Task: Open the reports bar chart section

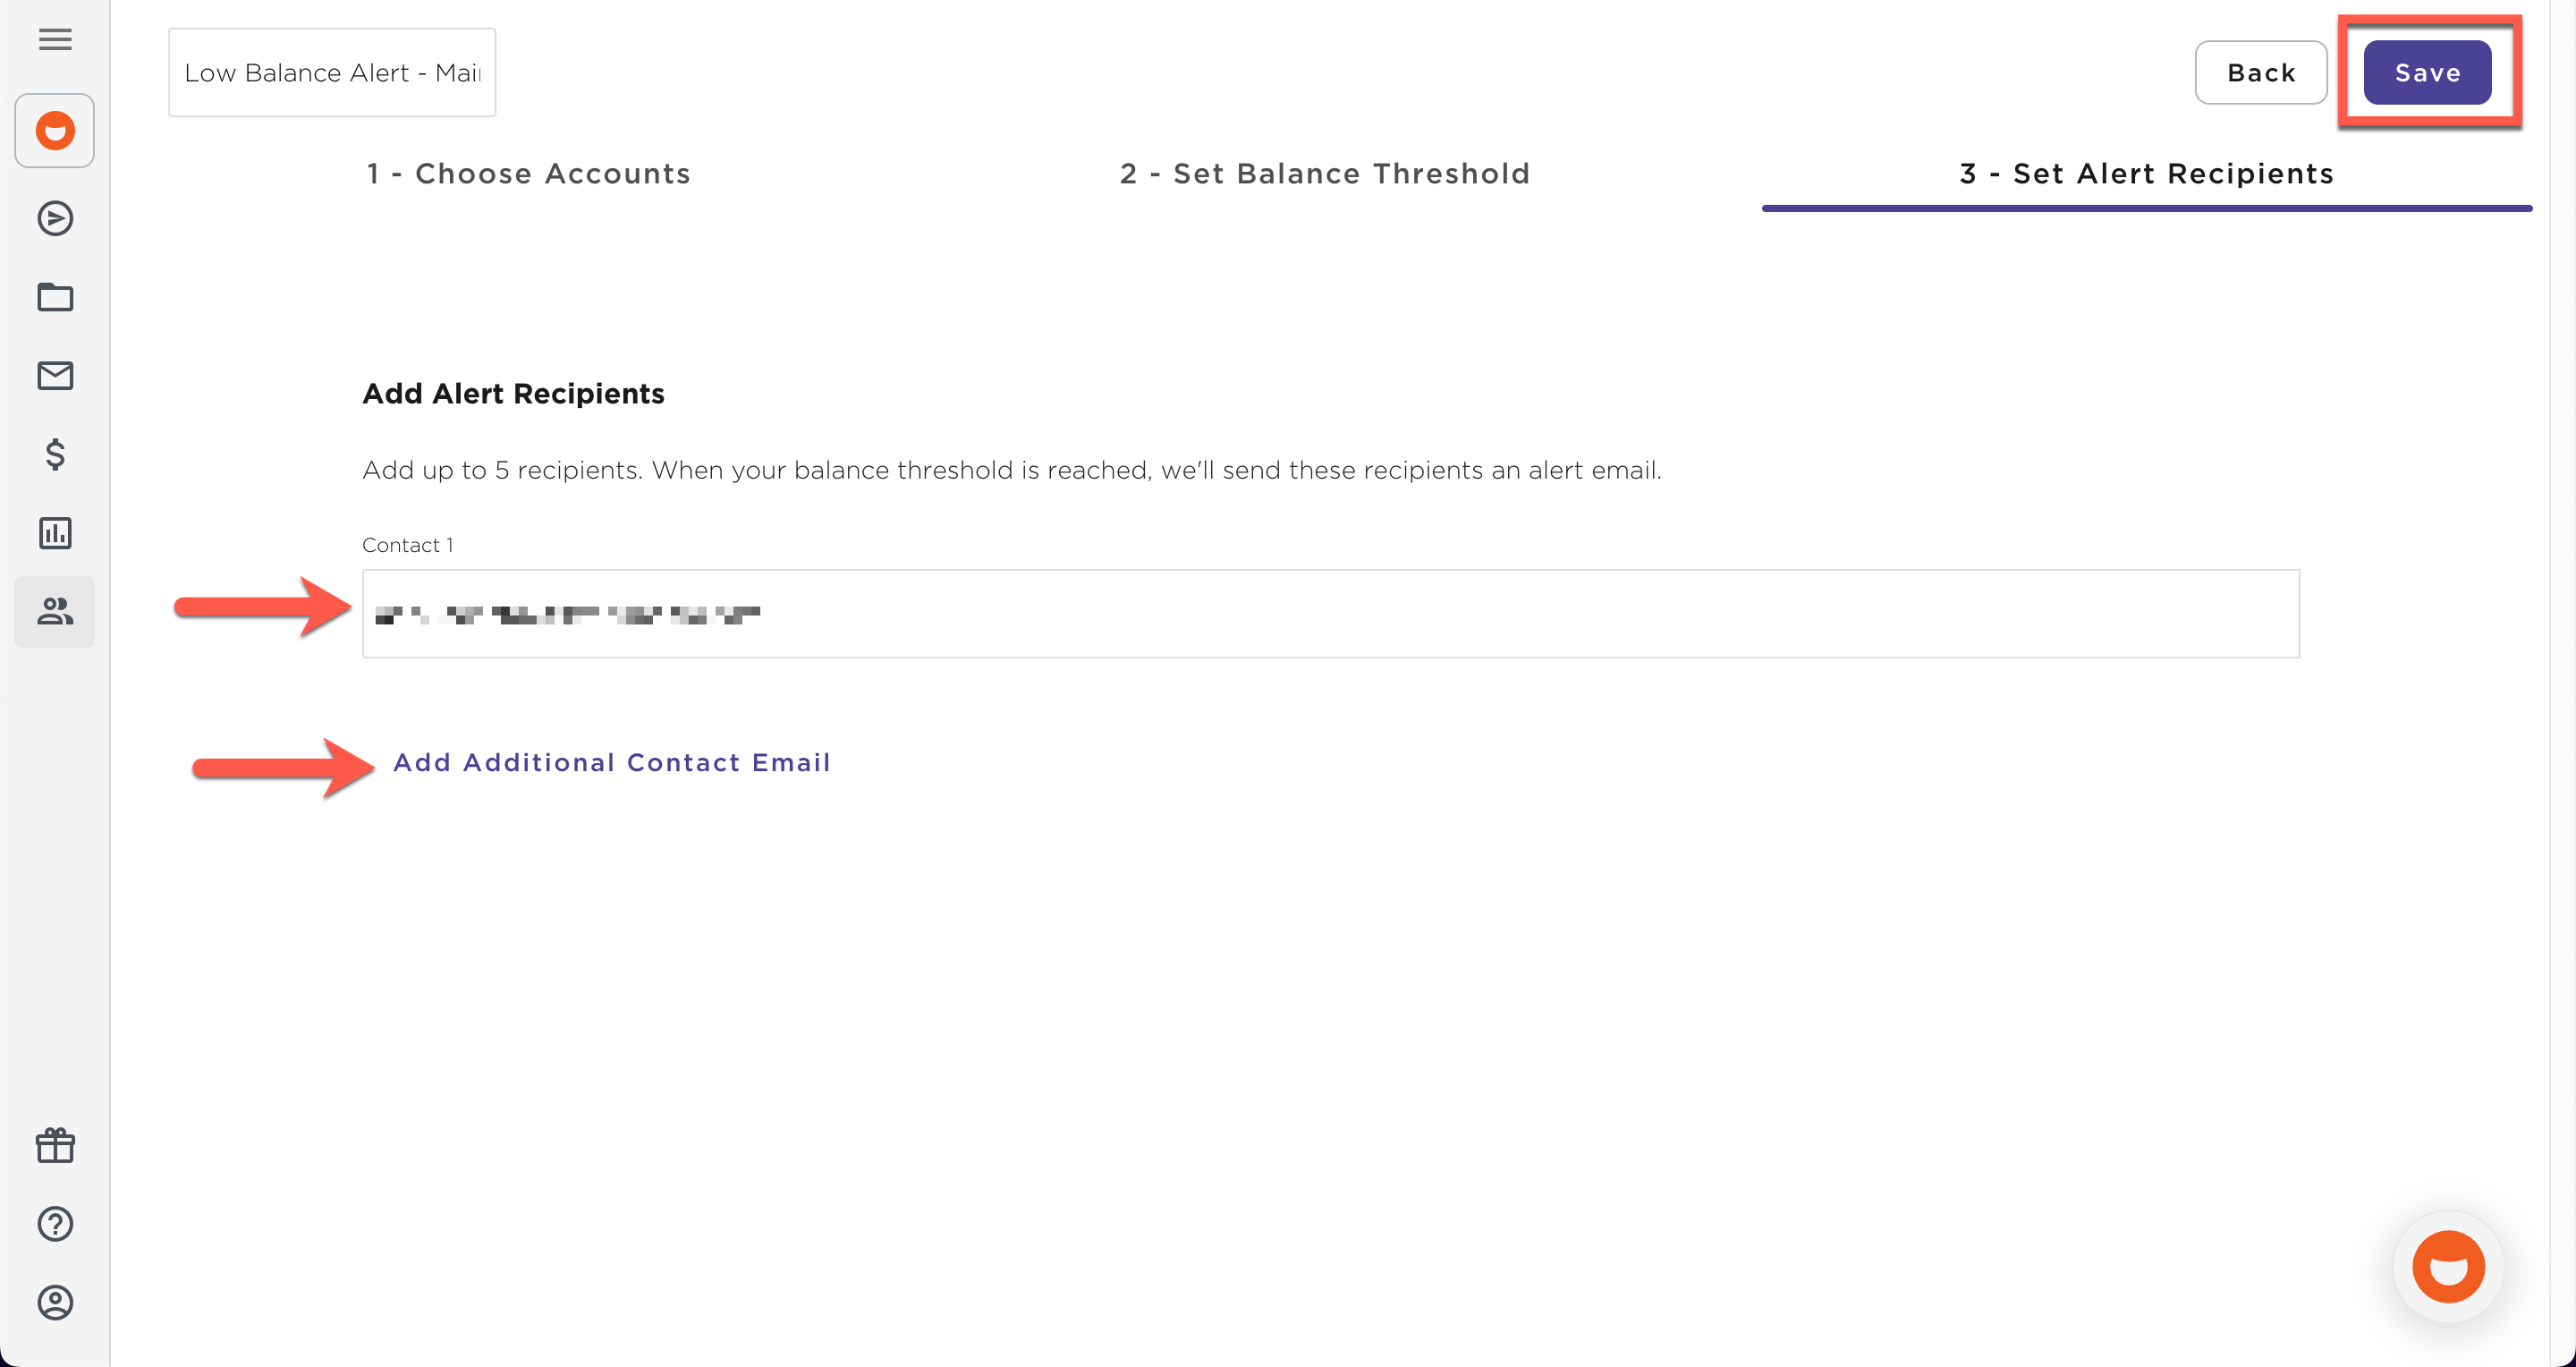Action: pyautogui.click(x=54, y=533)
